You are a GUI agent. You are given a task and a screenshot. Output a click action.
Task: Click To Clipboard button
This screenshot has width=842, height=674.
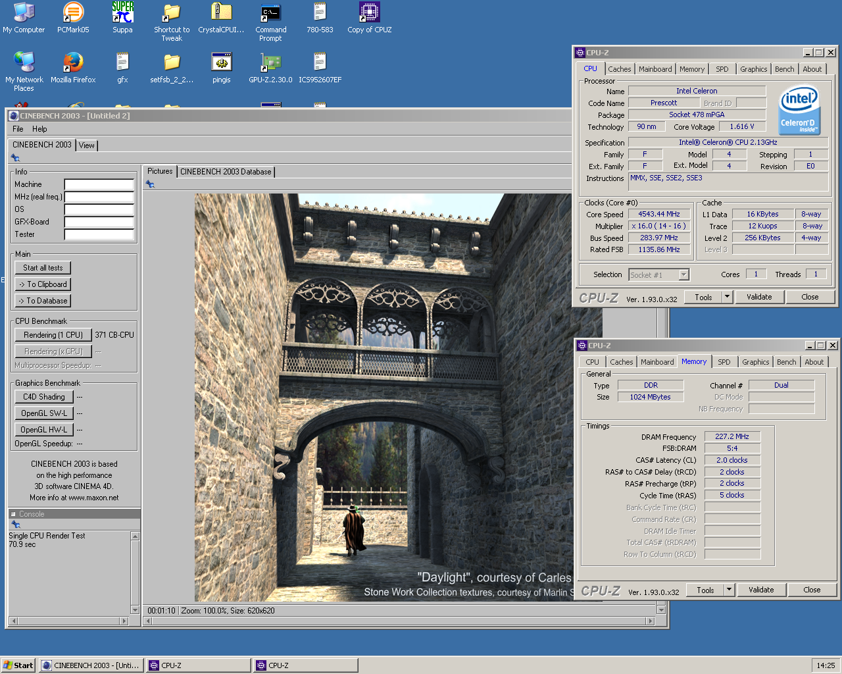click(x=43, y=284)
